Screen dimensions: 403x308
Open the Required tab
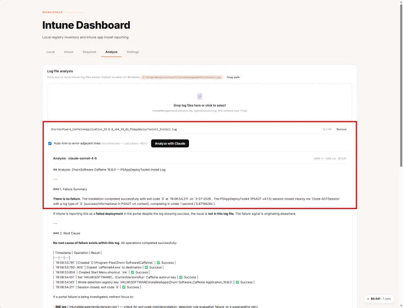coord(89,52)
